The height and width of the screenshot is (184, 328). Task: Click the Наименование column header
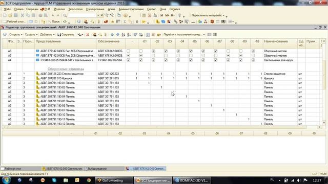(280, 41)
